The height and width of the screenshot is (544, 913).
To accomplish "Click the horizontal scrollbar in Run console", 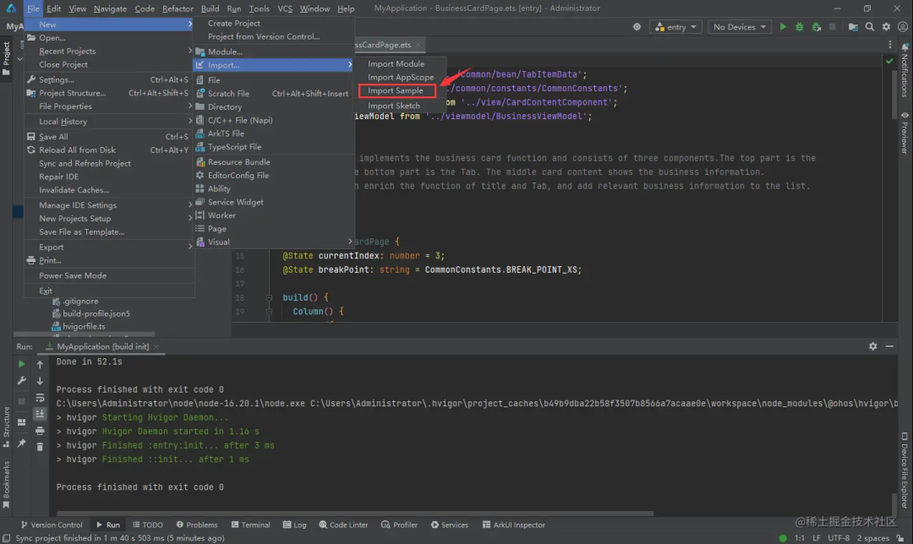I will 355,514.
